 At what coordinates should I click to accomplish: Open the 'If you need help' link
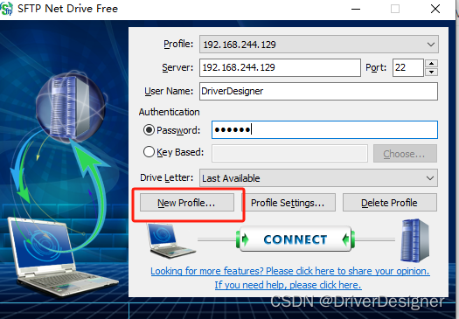coord(289,285)
